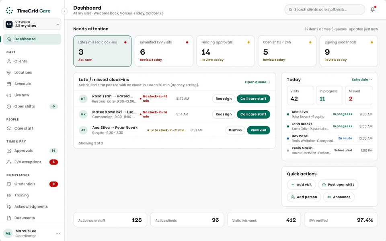Click the In progress 11 stat tile
This screenshot has width=386, height=241.
pos(329,95)
